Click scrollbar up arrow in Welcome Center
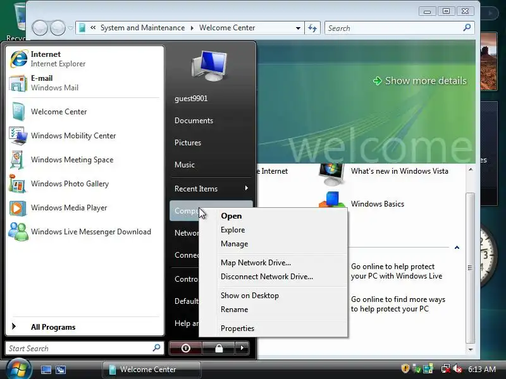This screenshot has width=506, height=379. tap(471, 169)
